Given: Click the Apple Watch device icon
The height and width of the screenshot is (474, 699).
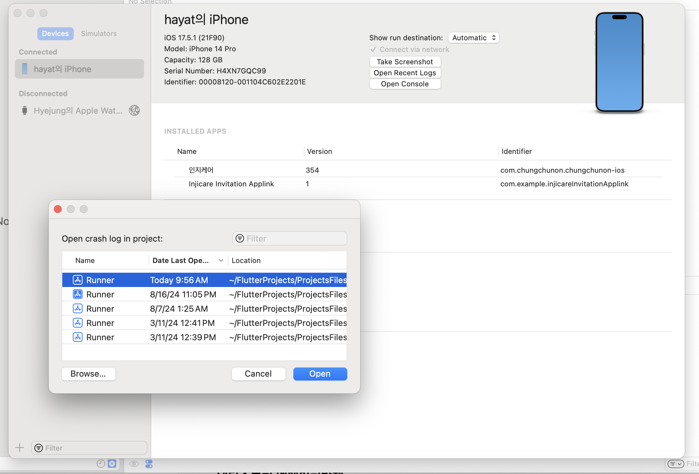Looking at the screenshot, I should pos(25,110).
